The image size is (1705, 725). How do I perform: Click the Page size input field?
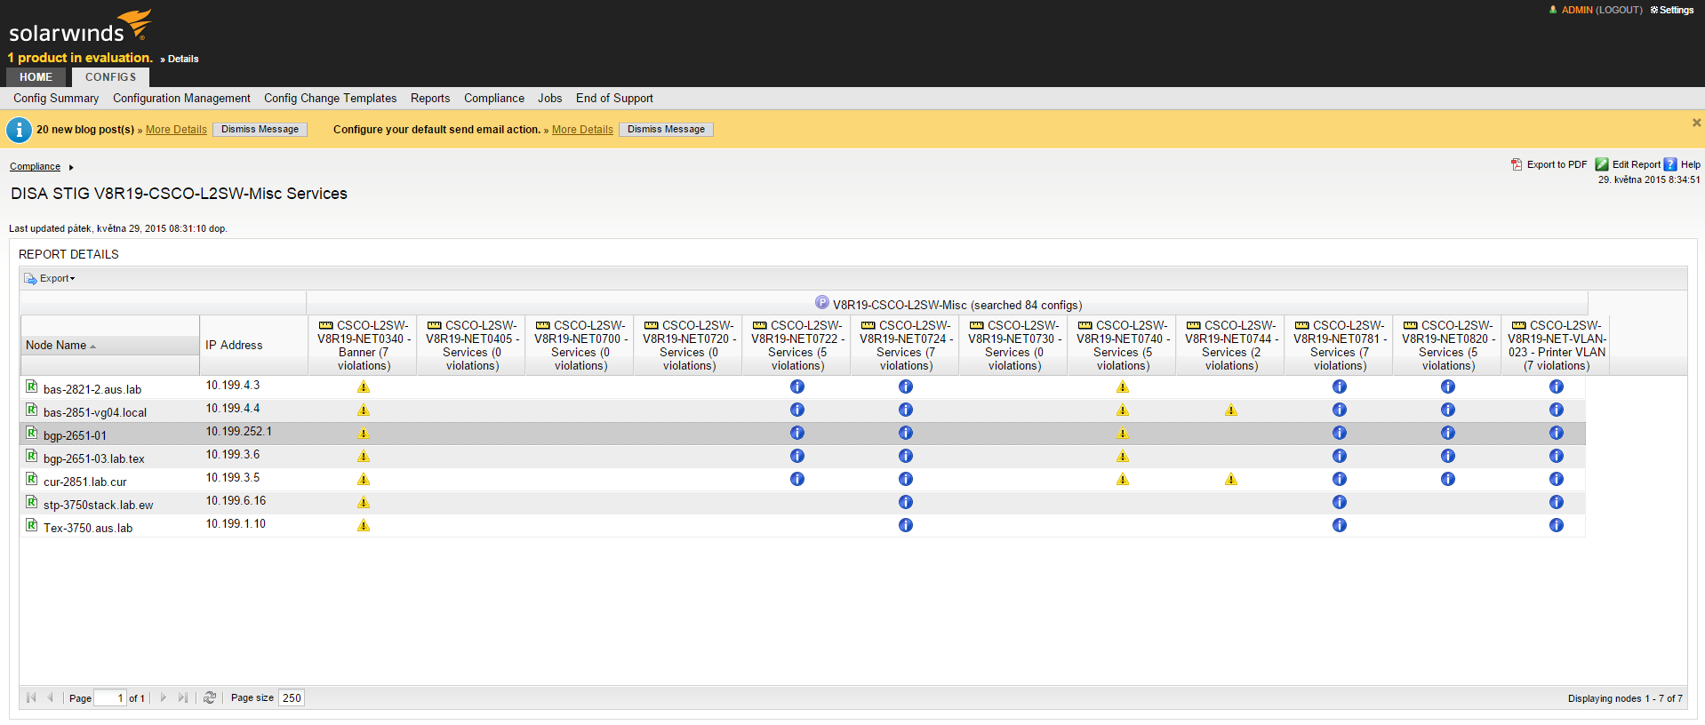(x=292, y=697)
